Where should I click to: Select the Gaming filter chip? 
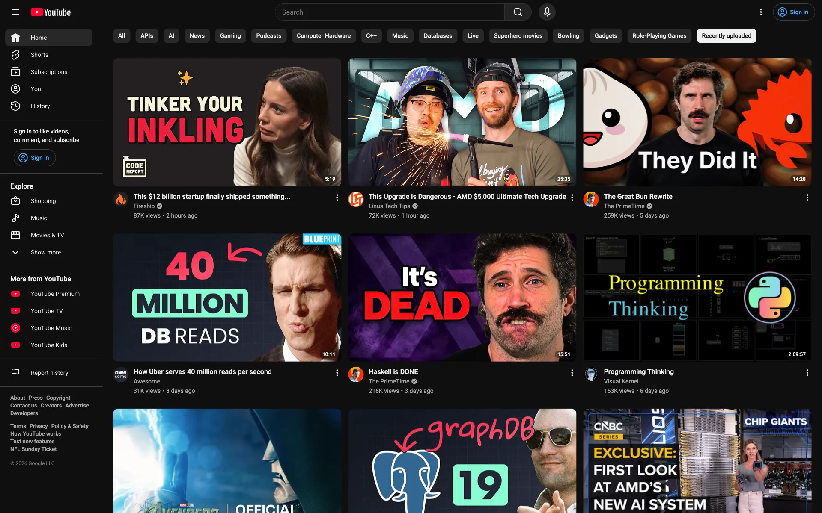(x=230, y=36)
